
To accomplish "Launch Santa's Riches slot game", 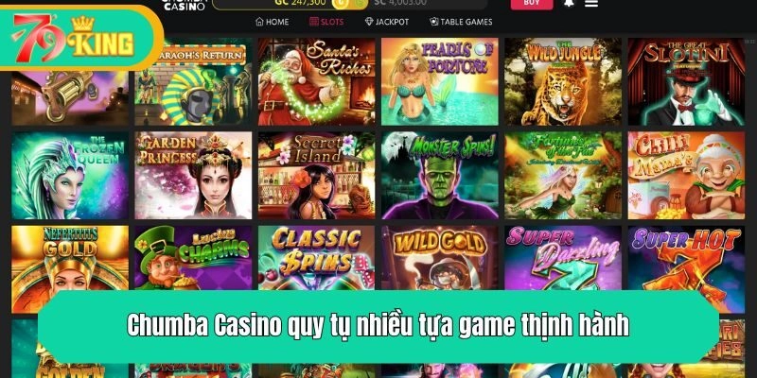I will point(317,82).
